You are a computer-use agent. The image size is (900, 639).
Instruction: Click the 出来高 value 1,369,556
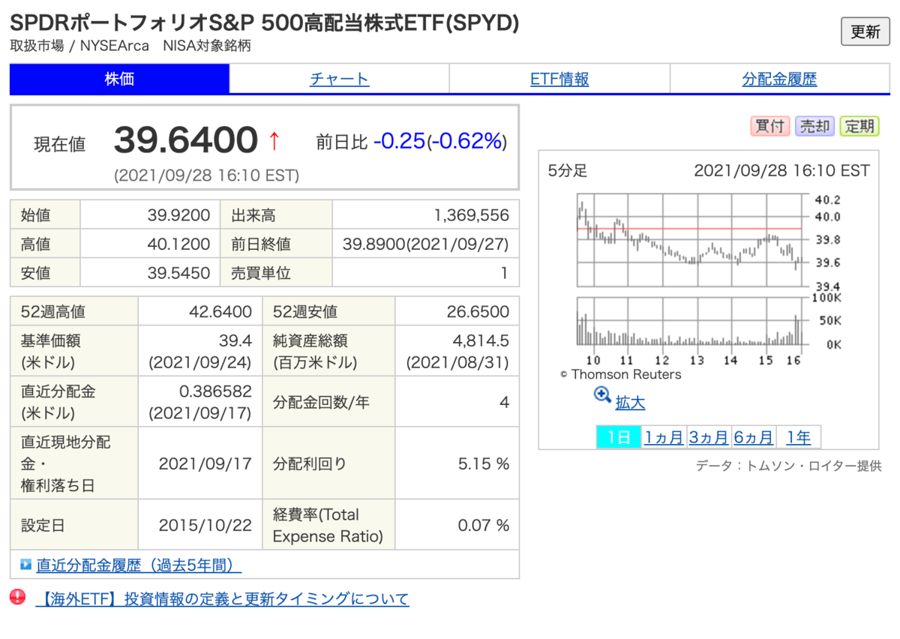pos(471,216)
